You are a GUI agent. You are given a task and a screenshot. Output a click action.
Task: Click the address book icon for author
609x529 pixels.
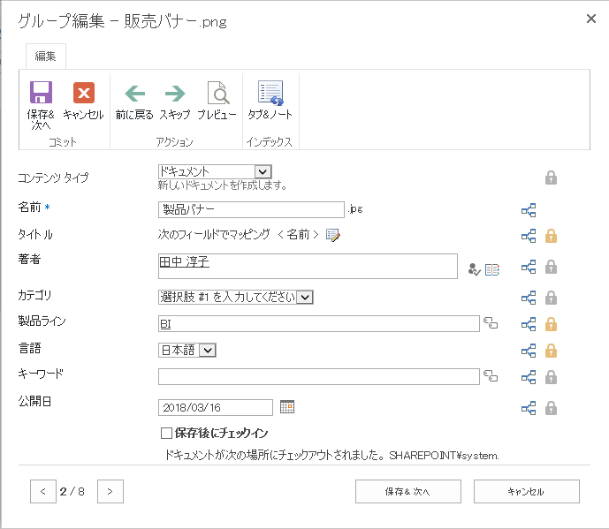[492, 269]
